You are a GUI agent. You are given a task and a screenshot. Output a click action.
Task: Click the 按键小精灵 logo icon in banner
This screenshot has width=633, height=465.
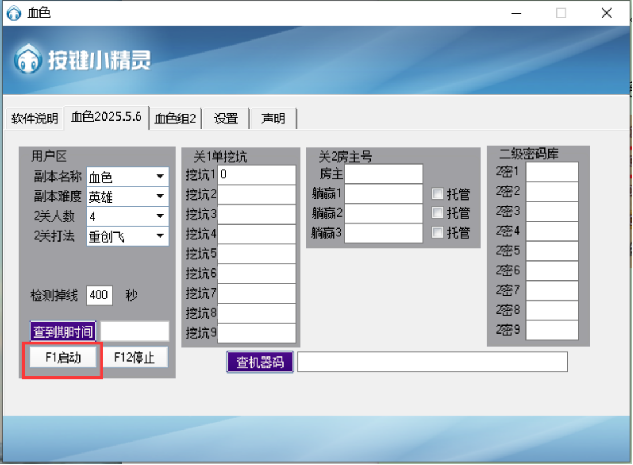tap(28, 59)
